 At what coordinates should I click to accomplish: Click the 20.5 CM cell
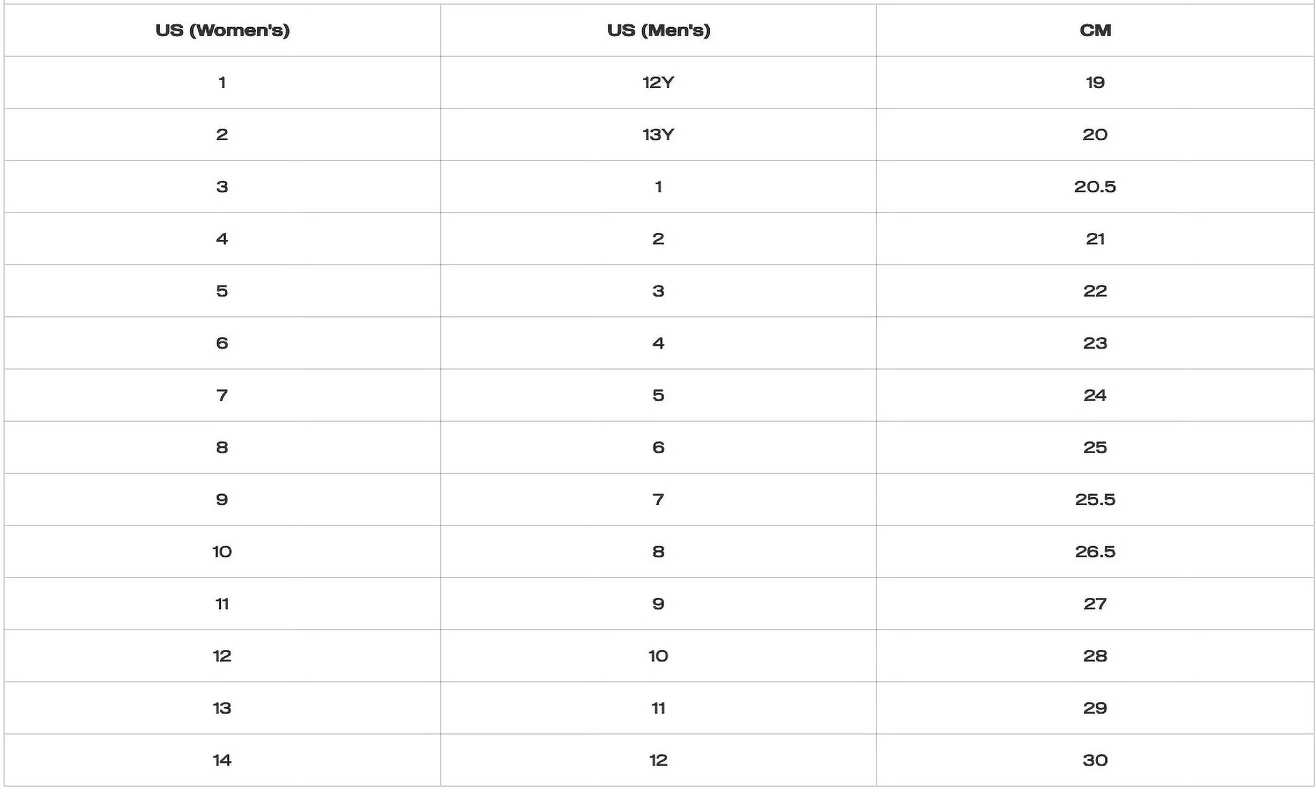(1095, 187)
